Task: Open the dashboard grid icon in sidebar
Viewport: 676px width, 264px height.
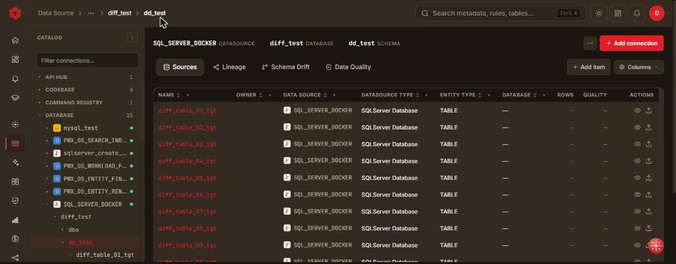Action: point(15,60)
